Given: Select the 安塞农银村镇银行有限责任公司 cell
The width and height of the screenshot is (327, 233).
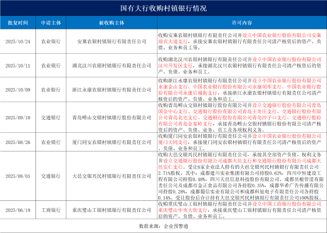Looking at the screenshot, I should (x=112, y=41).
